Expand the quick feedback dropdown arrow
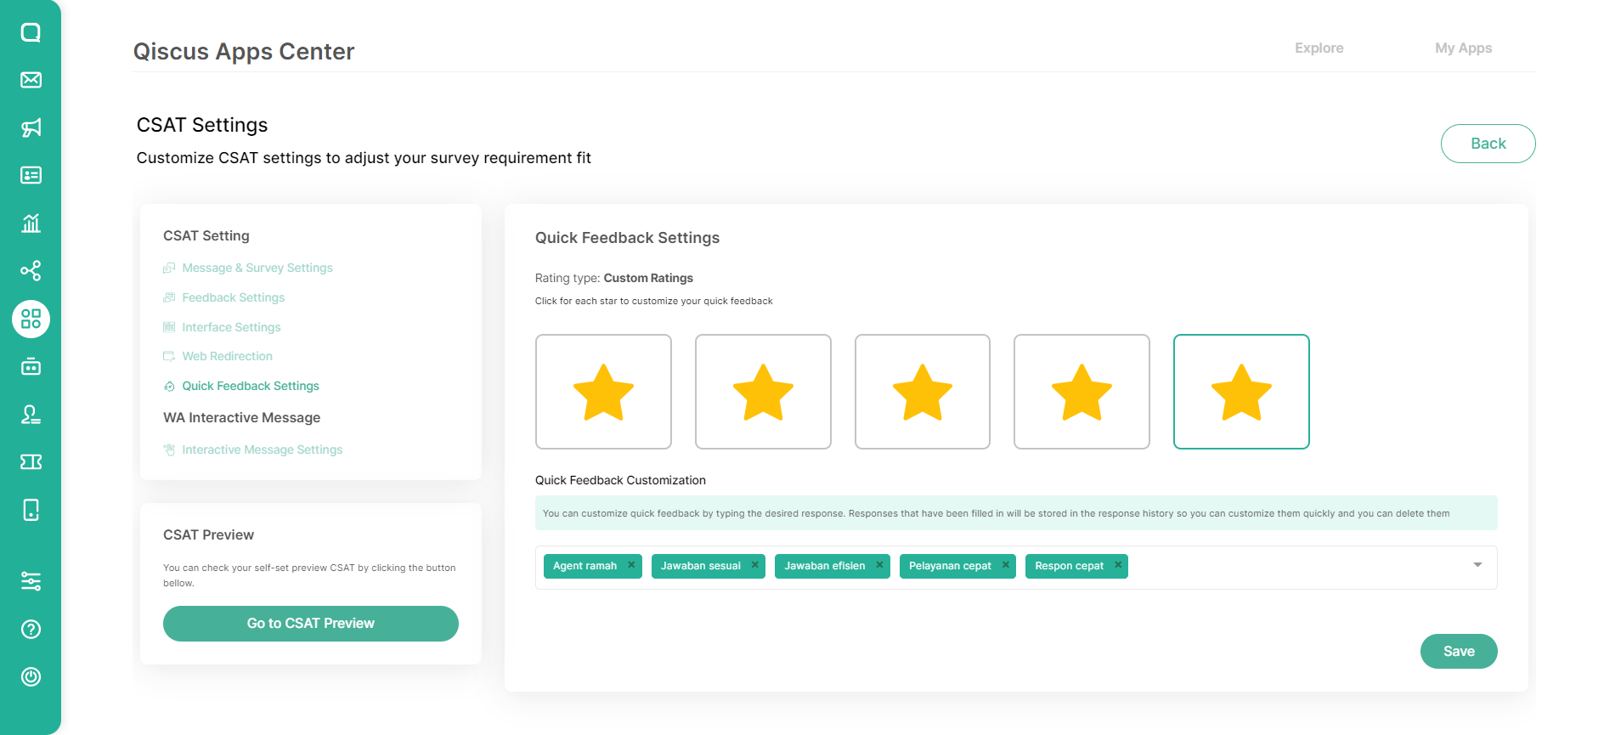 click(x=1477, y=565)
